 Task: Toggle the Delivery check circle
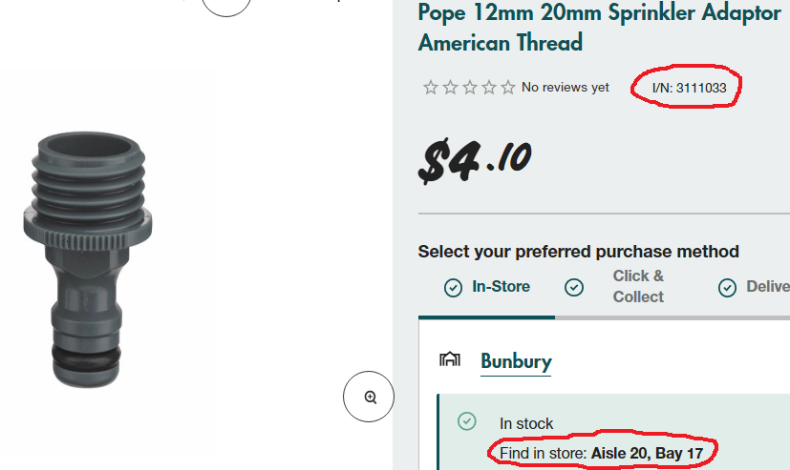click(x=728, y=287)
